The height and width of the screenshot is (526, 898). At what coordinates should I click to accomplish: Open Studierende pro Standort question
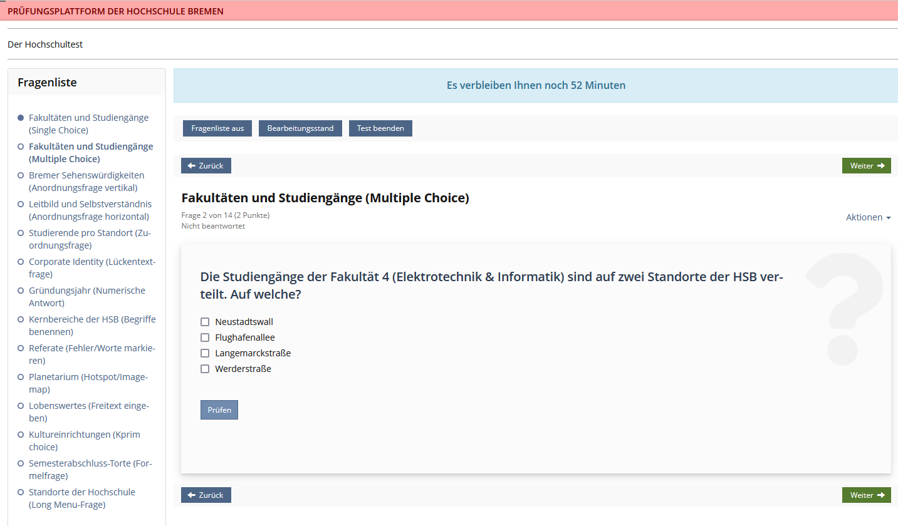tap(90, 239)
